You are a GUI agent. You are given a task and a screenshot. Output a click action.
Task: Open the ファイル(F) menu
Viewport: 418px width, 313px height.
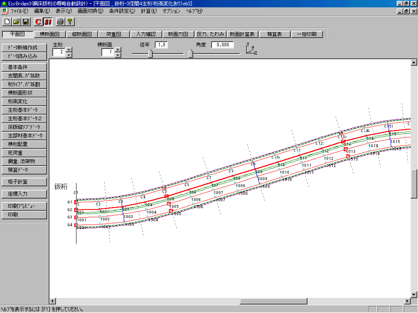(x=19, y=11)
